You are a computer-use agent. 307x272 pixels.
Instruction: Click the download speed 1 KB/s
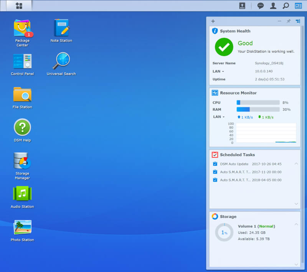pyautogui.click(x=266, y=117)
